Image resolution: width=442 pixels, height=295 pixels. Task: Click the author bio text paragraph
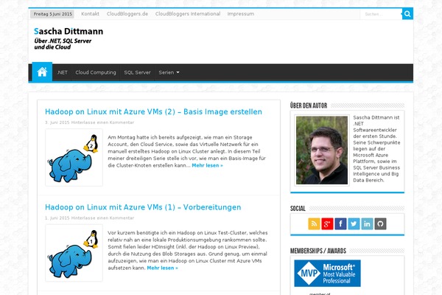point(376,149)
